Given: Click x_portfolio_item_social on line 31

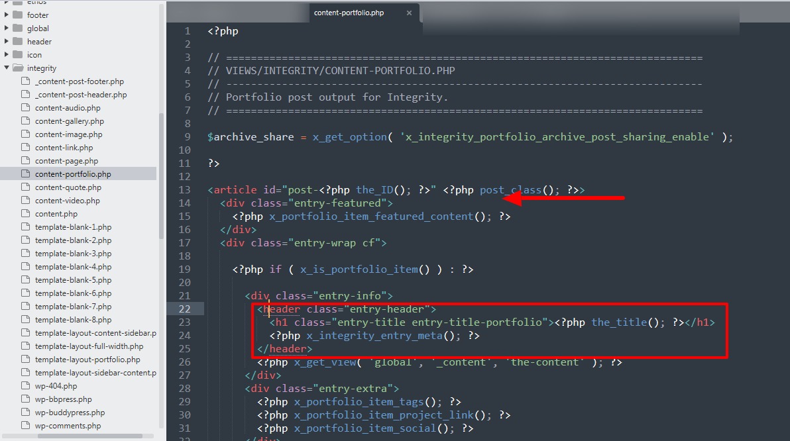Looking at the screenshot, I should (x=365, y=428).
